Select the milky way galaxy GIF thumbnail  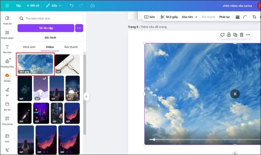(x=25, y=113)
